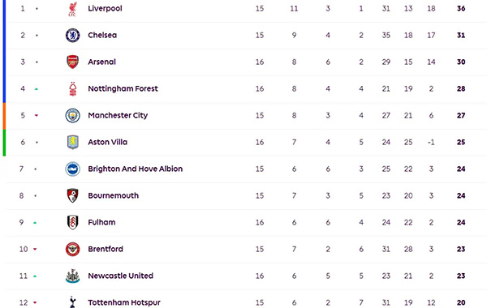Click the Manchester City badge

(73, 115)
